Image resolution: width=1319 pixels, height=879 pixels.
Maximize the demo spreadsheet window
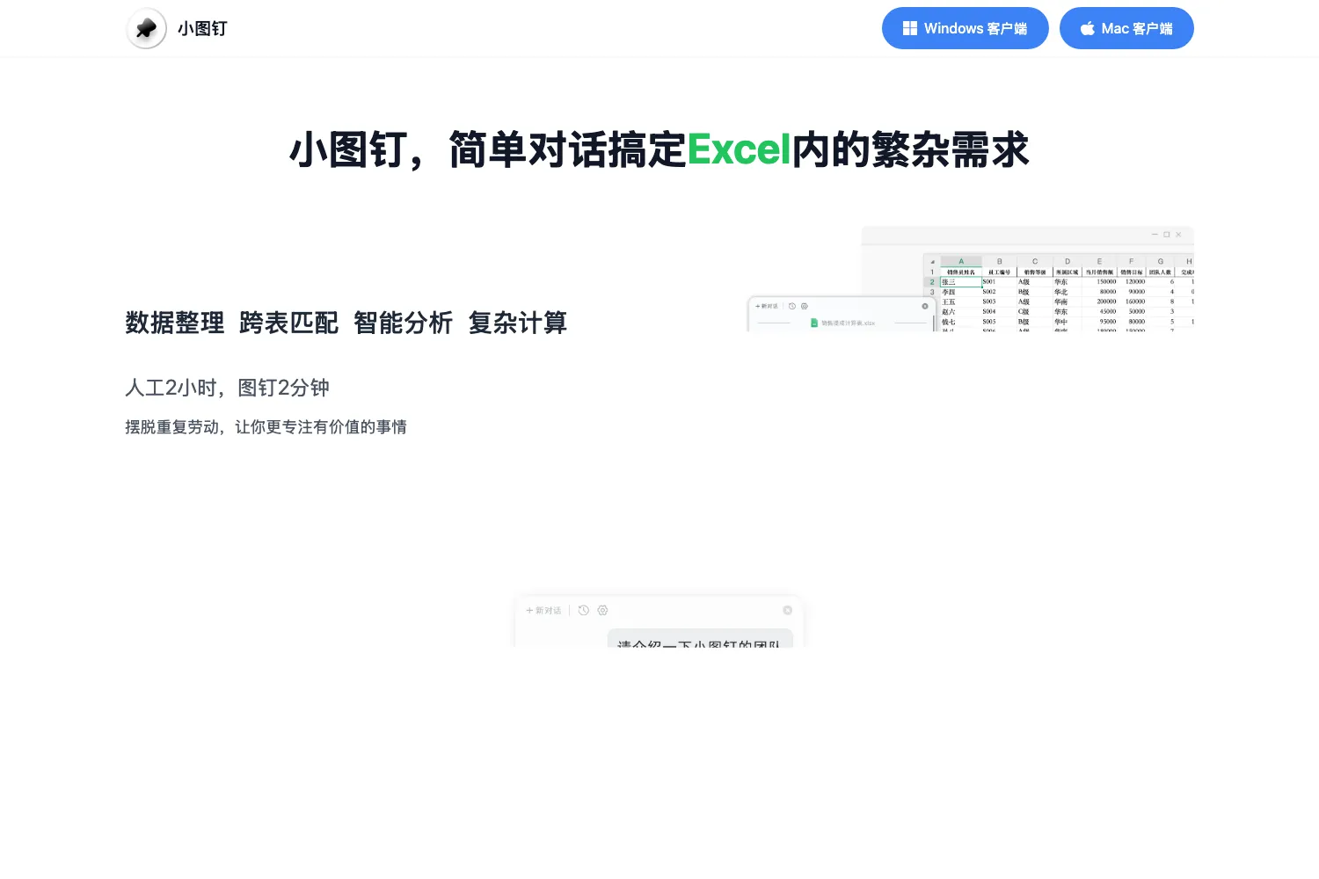click(x=1167, y=235)
